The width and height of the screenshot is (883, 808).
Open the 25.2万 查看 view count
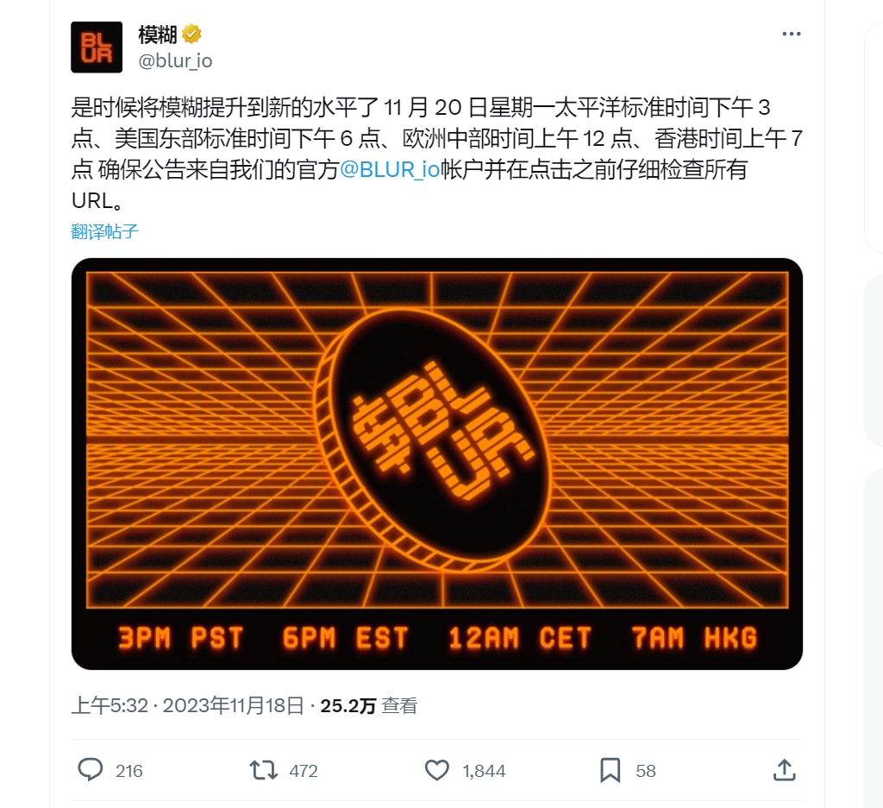[x=369, y=705]
